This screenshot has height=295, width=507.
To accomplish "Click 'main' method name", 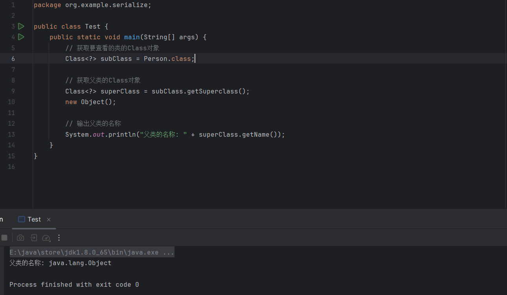I will 132,37.
